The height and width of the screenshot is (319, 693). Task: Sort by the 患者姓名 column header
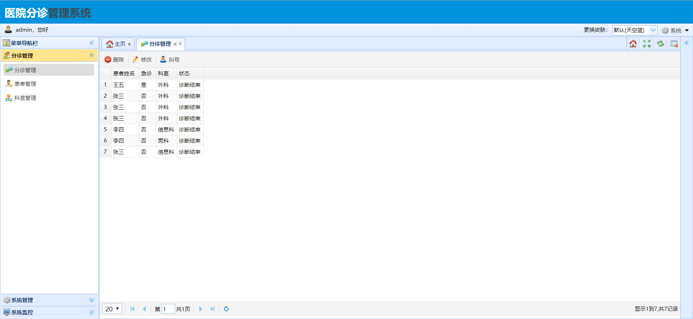click(125, 74)
